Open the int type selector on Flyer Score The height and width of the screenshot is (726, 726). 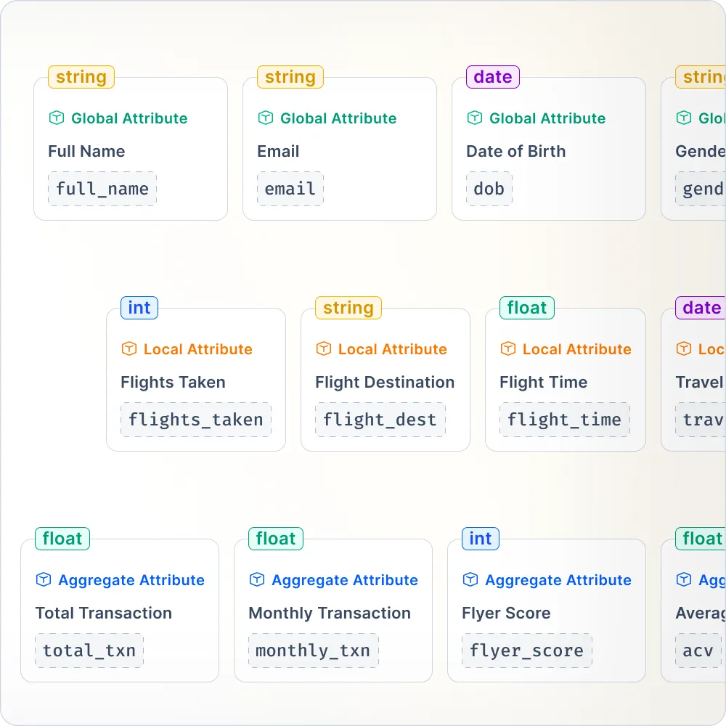point(479,539)
